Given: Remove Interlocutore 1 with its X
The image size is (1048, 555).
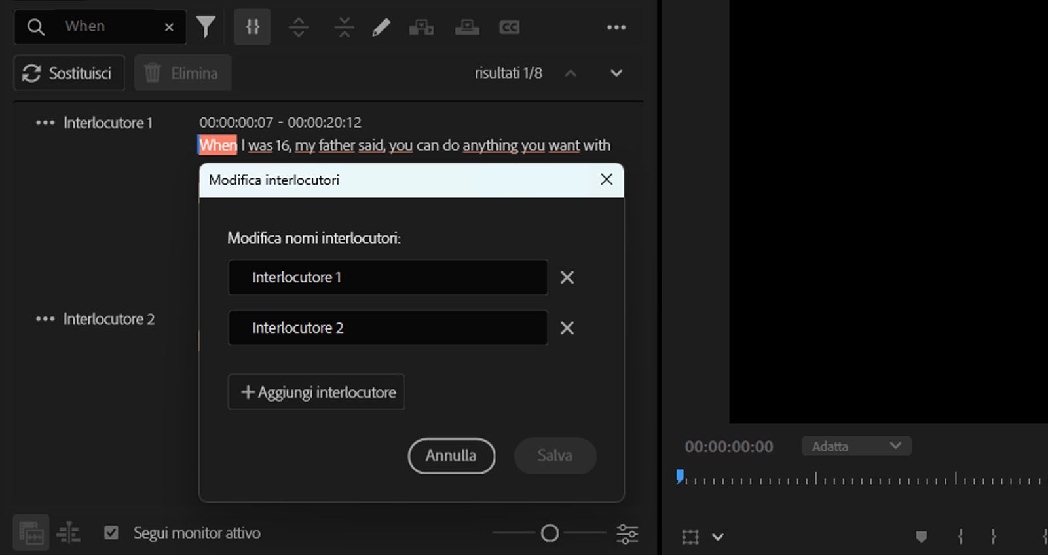Looking at the screenshot, I should pos(567,277).
